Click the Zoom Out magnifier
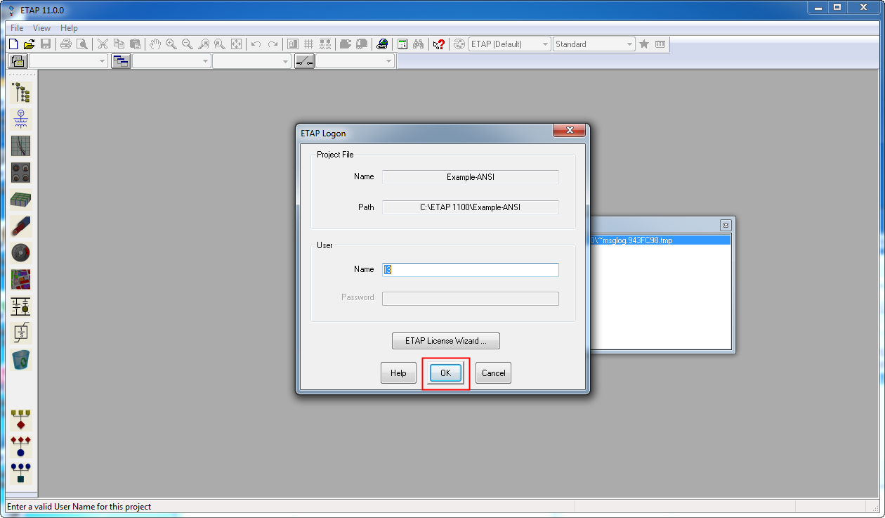885x518 pixels. click(188, 44)
